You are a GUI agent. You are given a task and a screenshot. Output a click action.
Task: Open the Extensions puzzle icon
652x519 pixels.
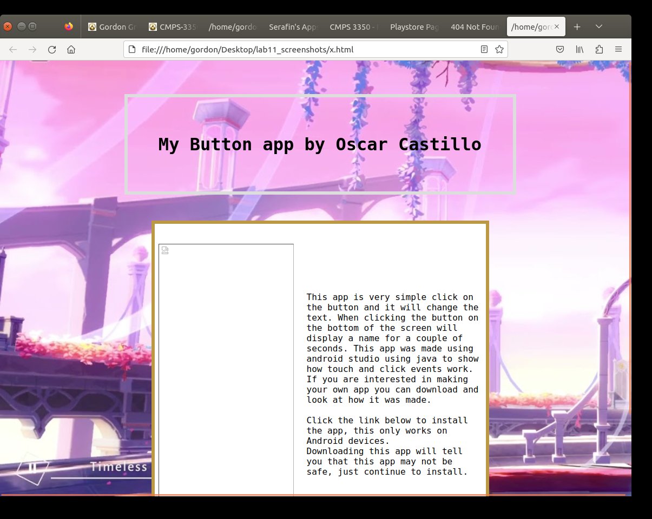(599, 50)
